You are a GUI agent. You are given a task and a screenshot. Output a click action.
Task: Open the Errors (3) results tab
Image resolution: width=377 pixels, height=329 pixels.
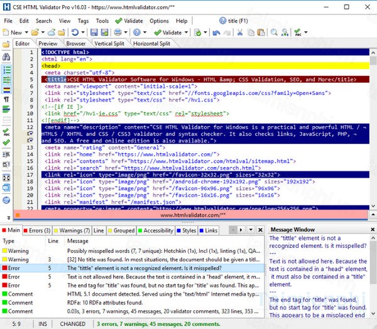pyautogui.click(x=37, y=230)
